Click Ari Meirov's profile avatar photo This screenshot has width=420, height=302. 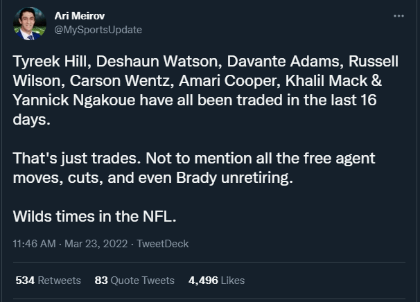pos(30,24)
